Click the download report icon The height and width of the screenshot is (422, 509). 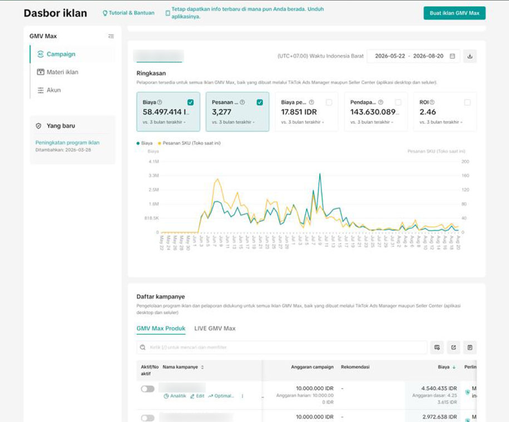tap(470, 56)
